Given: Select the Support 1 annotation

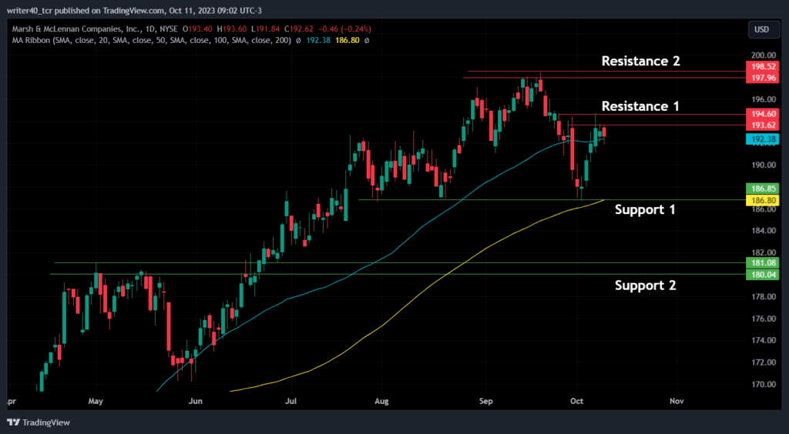Looking at the screenshot, I should tap(645, 209).
